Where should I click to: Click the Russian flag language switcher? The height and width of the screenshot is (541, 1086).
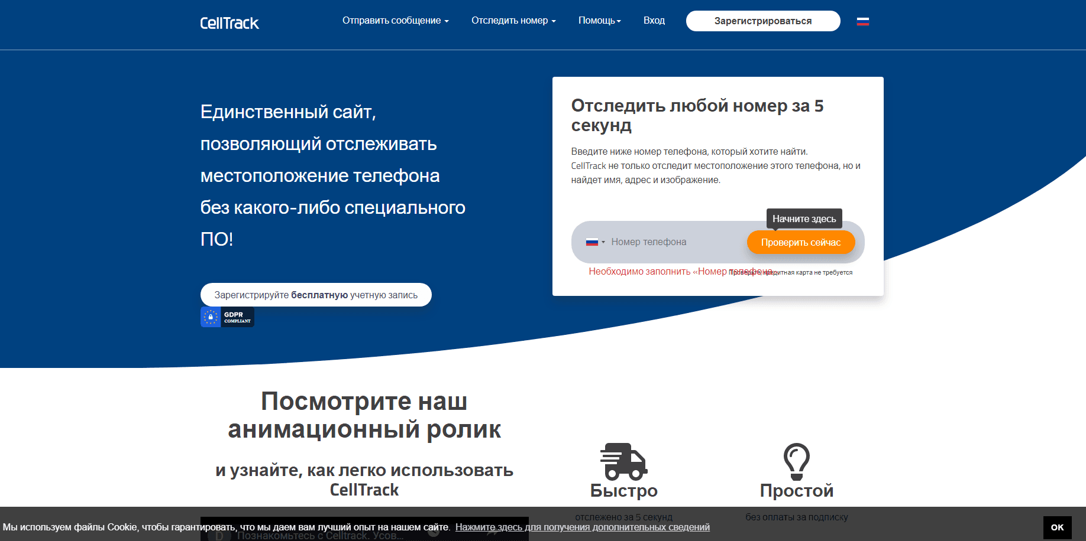pyautogui.click(x=863, y=21)
